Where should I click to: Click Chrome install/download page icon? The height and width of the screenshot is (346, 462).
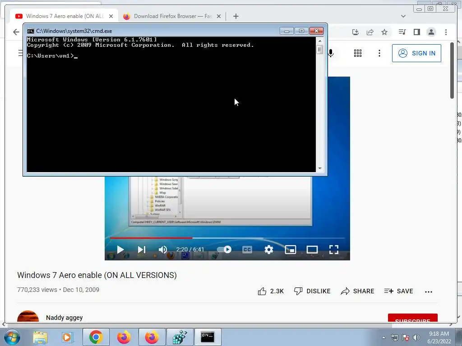point(356,32)
